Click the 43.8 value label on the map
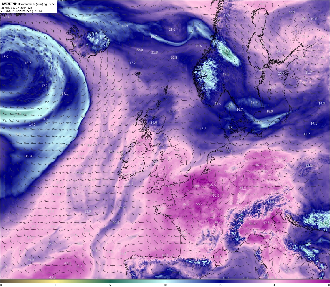Screen dimensions: 330x287 coord(52,277)
